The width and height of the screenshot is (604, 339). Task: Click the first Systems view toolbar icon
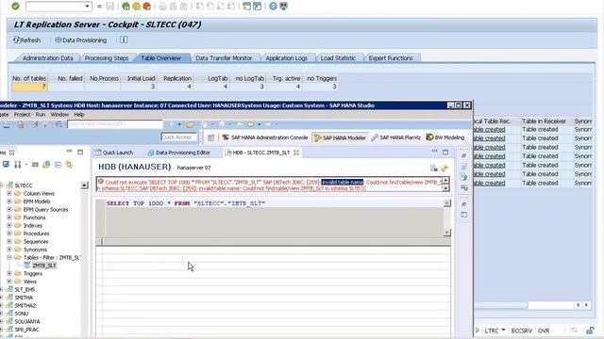coord(6,165)
